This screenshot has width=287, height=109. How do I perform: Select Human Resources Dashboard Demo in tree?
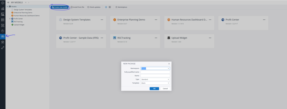coord(27,15)
